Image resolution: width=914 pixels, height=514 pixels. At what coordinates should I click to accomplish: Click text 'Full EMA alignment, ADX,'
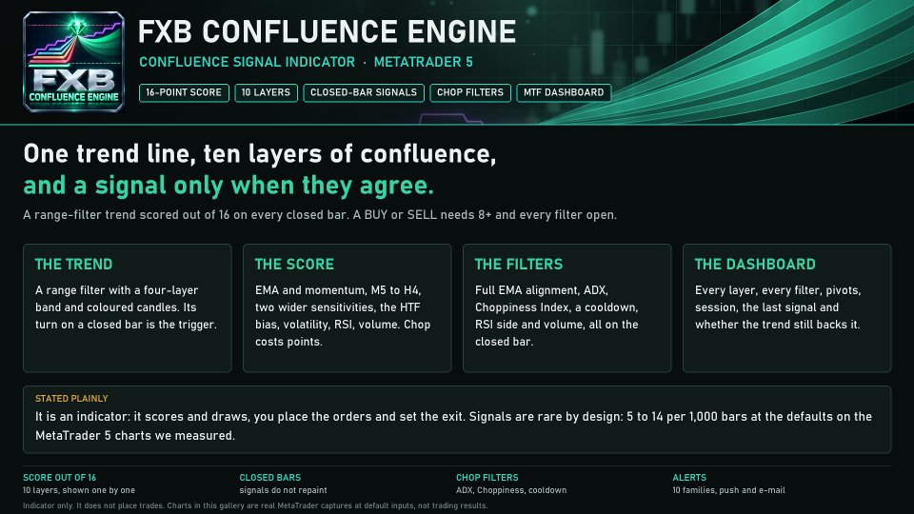click(x=542, y=290)
